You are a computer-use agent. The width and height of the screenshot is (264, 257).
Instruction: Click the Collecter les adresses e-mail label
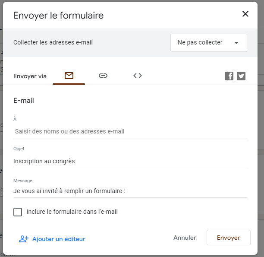click(53, 42)
